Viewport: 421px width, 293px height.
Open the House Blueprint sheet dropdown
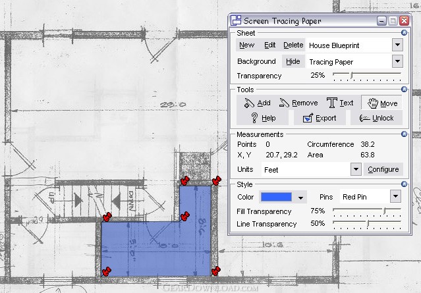(x=397, y=45)
